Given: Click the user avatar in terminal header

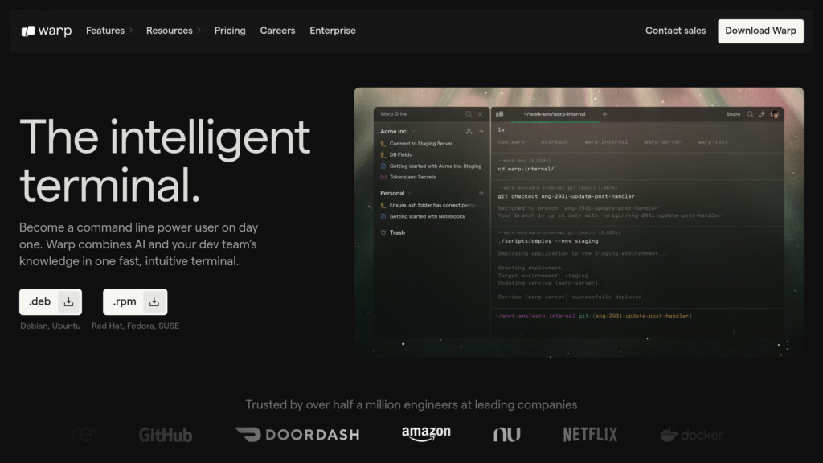Looking at the screenshot, I should point(775,114).
